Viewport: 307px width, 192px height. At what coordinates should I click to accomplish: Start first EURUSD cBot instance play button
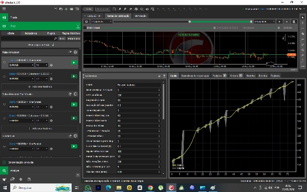coord(74,62)
